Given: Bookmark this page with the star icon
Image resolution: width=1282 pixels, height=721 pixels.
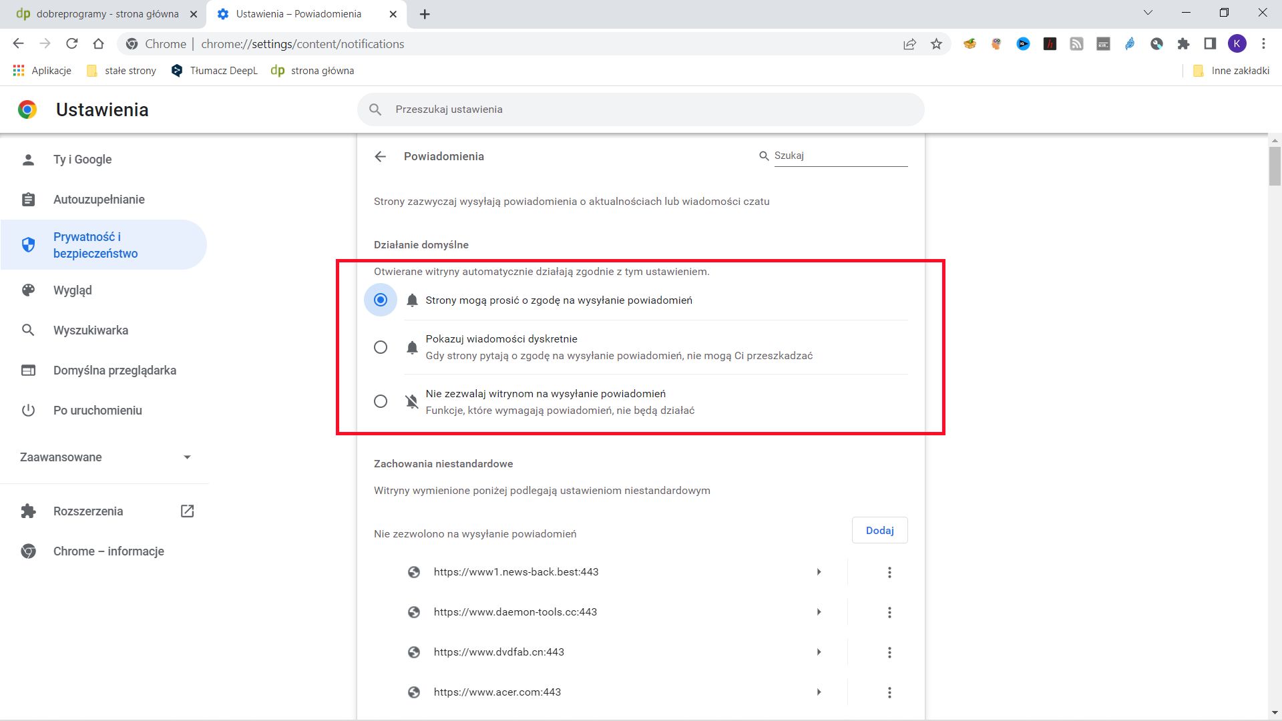Looking at the screenshot, I should pos(936,43).
